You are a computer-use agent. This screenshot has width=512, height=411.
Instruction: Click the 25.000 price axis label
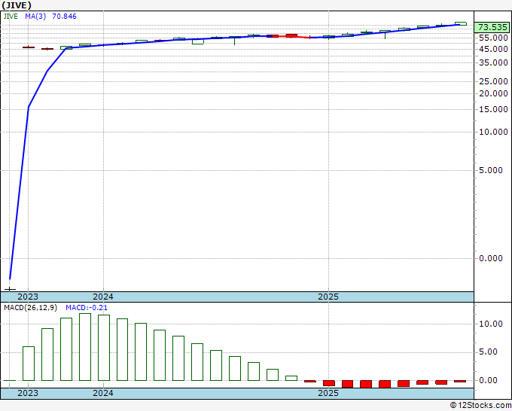coord(493,81)
